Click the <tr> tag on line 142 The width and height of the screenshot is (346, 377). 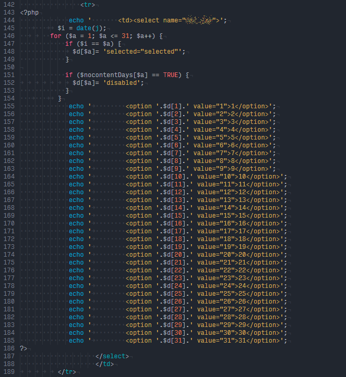[x=88, y=5]
